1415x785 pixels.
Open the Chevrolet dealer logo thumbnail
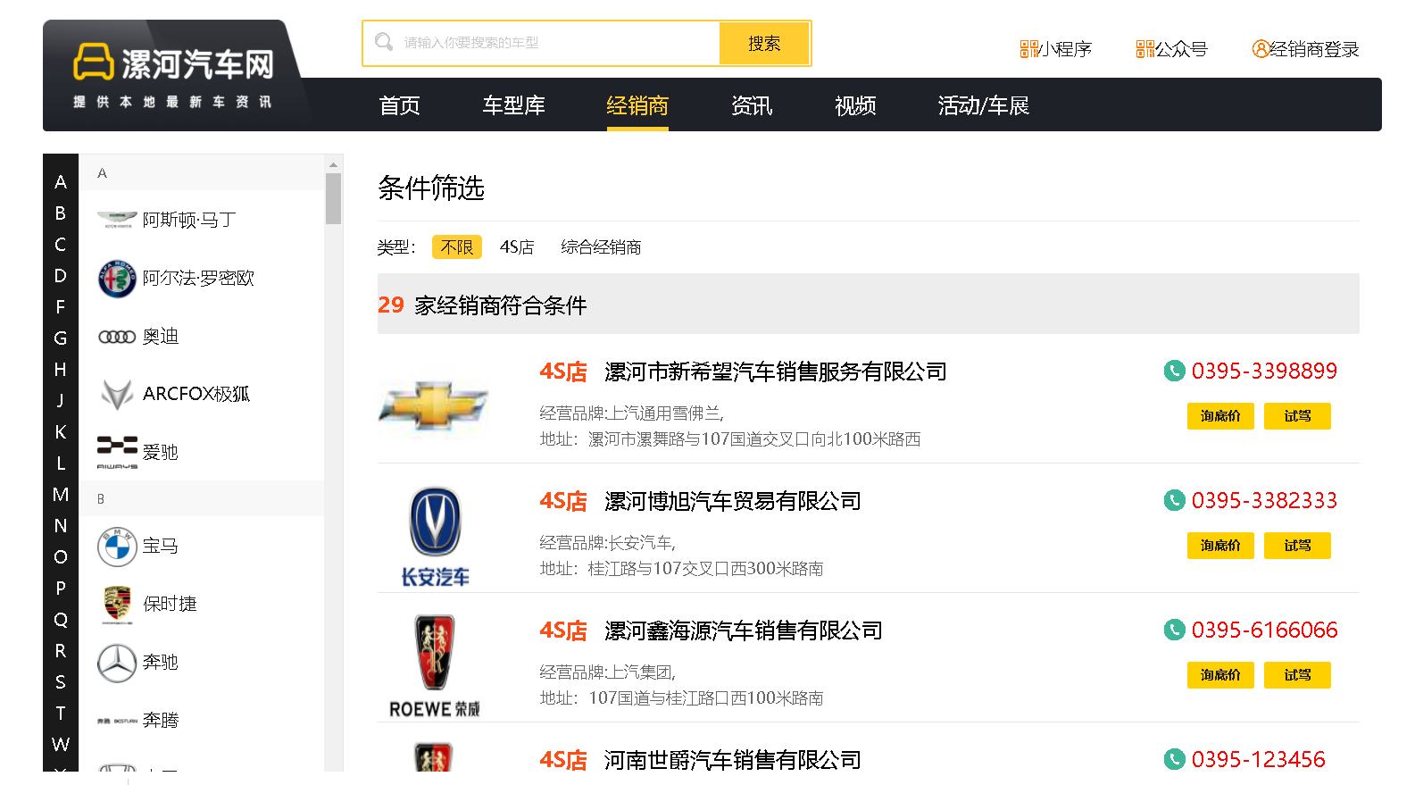[x=434, y=406]
